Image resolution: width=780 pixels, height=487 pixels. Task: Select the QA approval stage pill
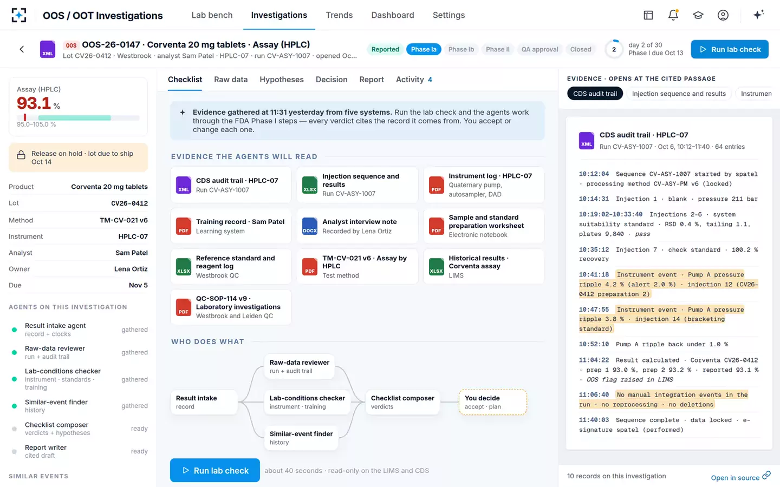pos(539,49)
